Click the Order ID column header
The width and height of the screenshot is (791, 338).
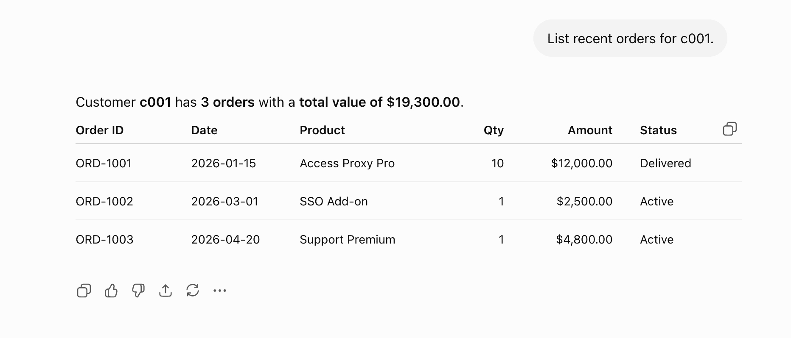pos(100,130)
